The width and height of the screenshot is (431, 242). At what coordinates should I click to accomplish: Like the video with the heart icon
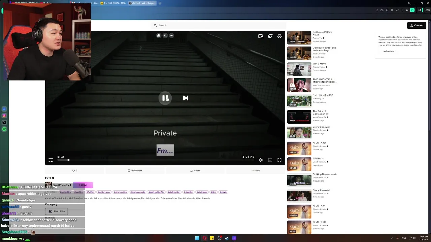coord(75,171)
